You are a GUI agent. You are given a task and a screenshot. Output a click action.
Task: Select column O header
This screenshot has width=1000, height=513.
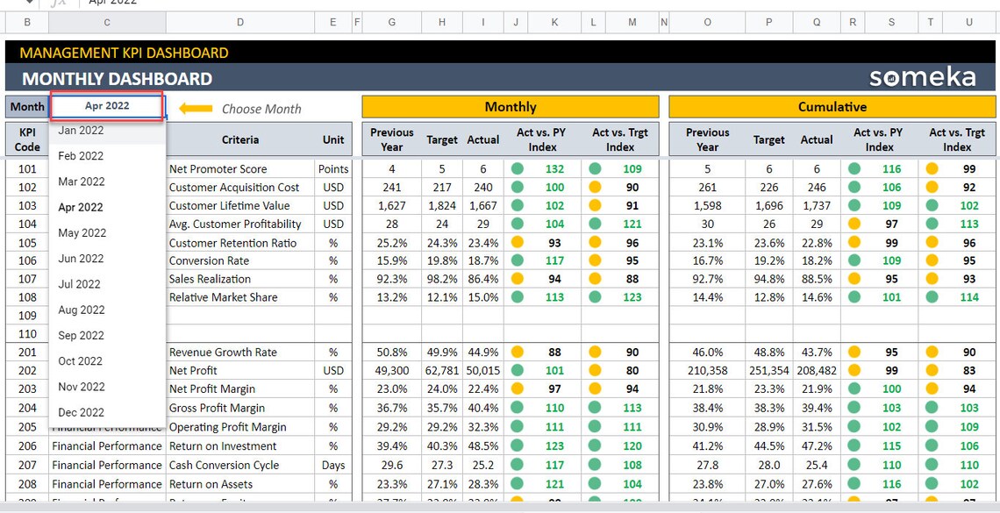tap(707, 22)
